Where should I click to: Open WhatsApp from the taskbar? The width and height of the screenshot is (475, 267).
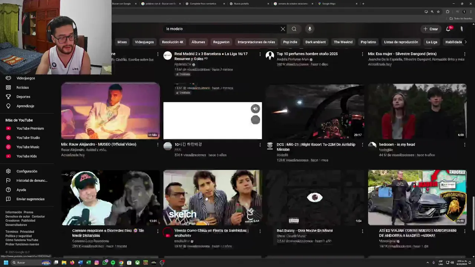click(105, 263)
